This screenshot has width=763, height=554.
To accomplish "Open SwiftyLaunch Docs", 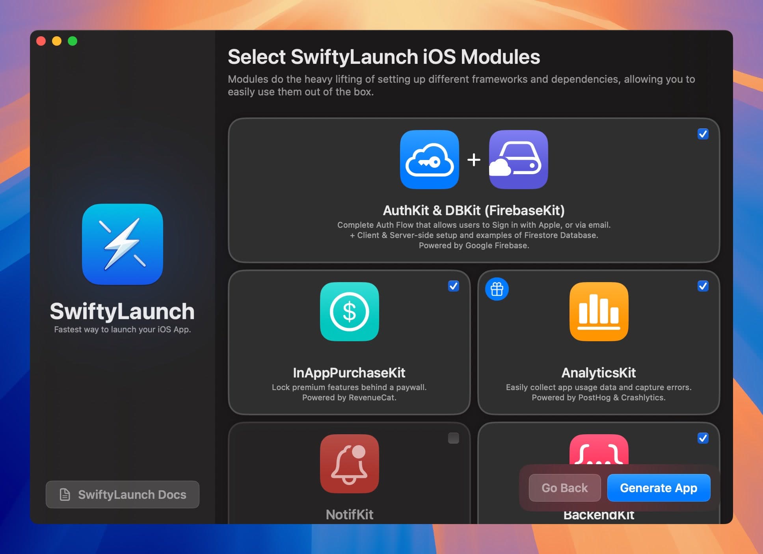I will [x=123, y=495].
